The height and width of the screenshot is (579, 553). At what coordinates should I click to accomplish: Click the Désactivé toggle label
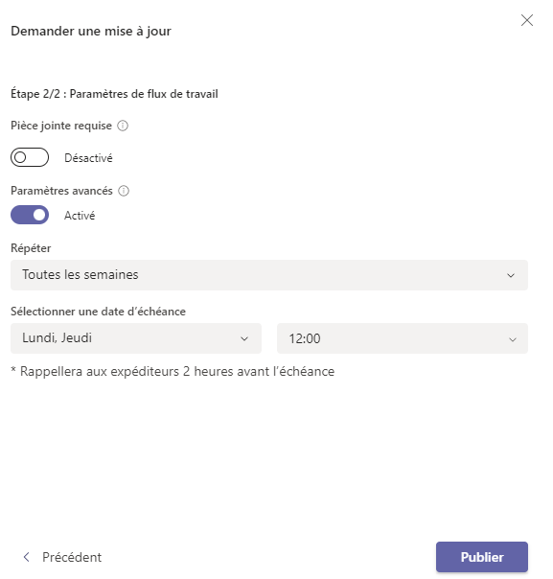click(x=88, y=158)
